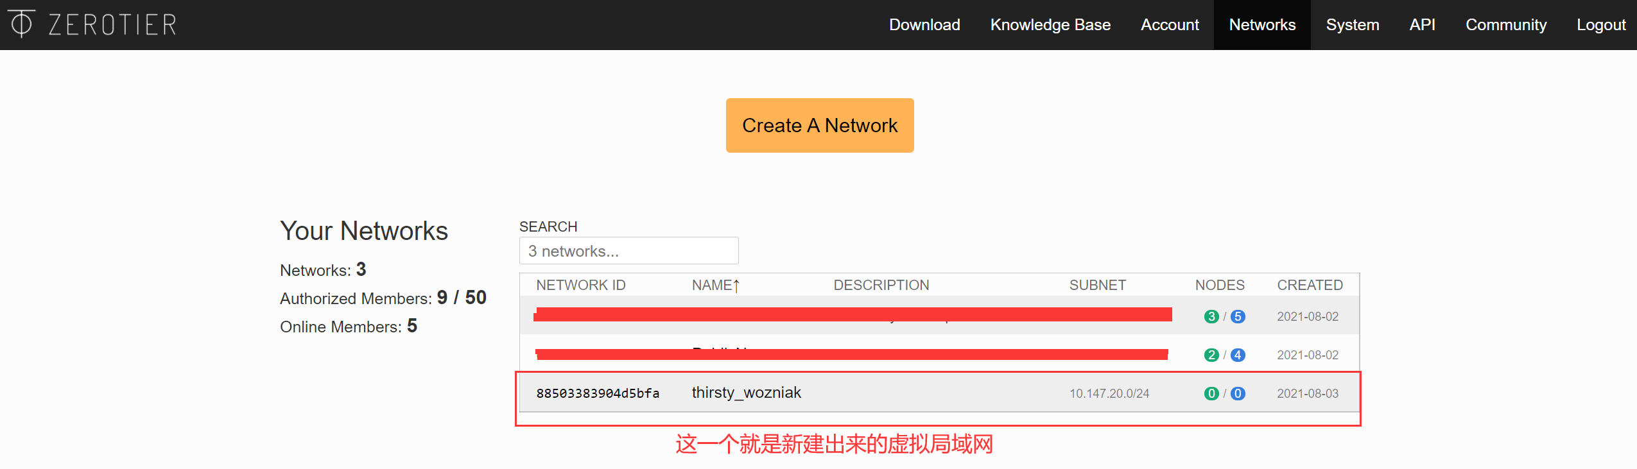1637x469 pixels.
Task: Click the Your Networks heading
Action: (364, 231)
